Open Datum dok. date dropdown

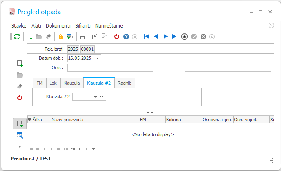tap(97, 58)
